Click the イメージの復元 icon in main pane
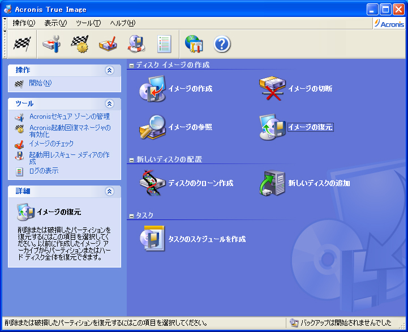This screenshot has height=332, width=408. pyautogui.click(x=272, y=127)
